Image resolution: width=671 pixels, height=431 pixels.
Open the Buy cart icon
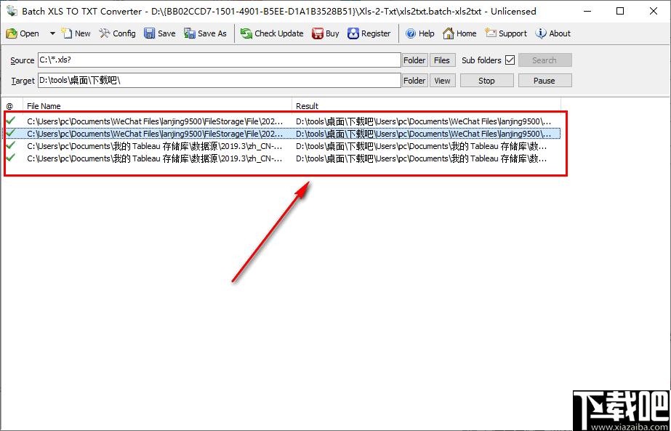click(318, 33)
